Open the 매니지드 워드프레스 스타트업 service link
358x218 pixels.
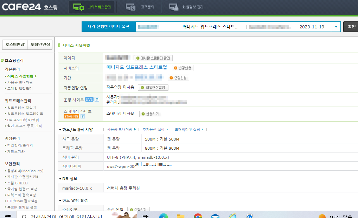tap(136, 67)
